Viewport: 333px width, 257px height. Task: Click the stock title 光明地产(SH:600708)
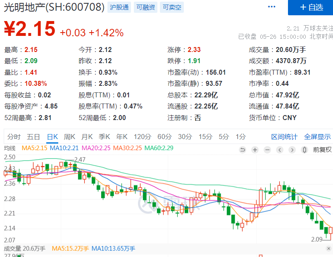pos(54,7)
